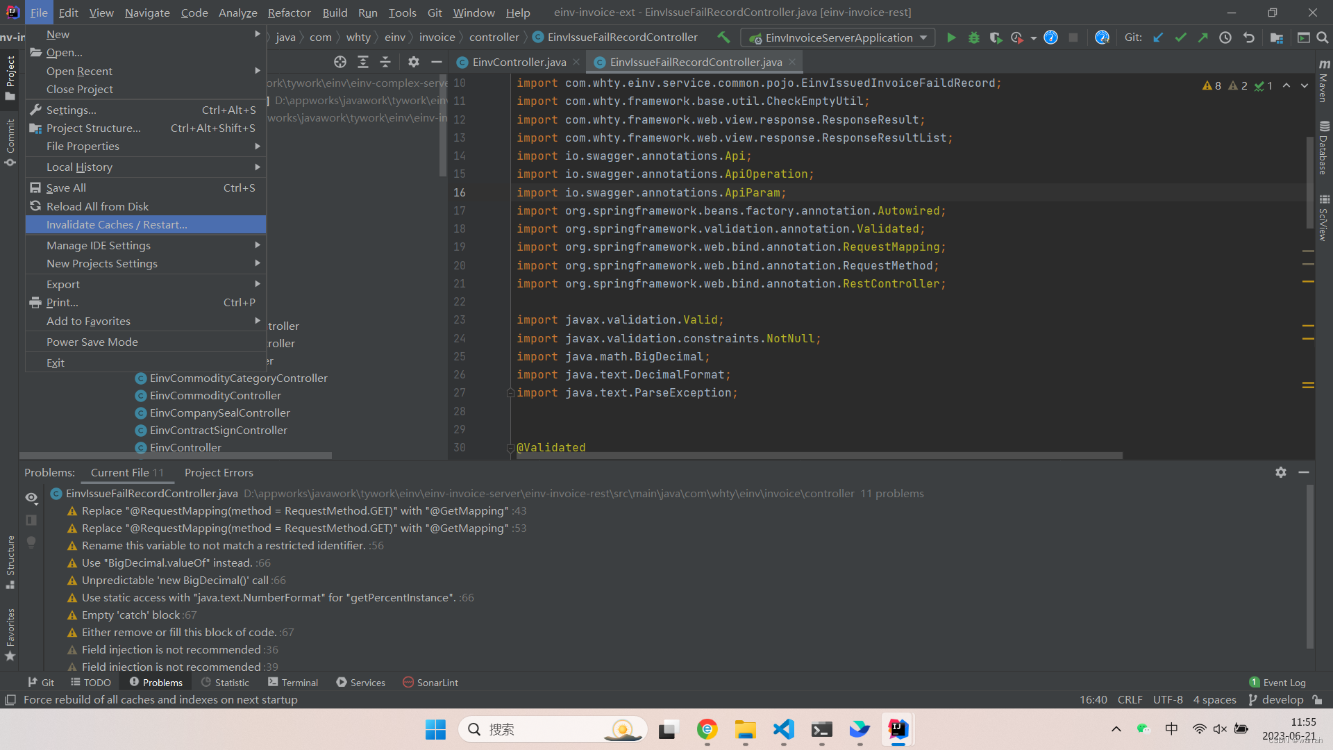The height and width of the screenshot is (750, 1333).
Task: Switch to the Project Errors tab
Action: coord(219,472)
